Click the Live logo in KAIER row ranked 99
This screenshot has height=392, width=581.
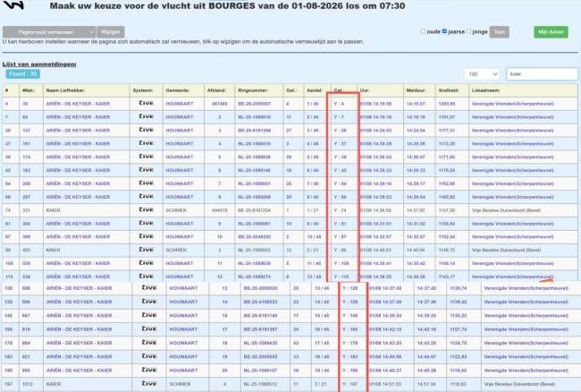tap(146, 250)
